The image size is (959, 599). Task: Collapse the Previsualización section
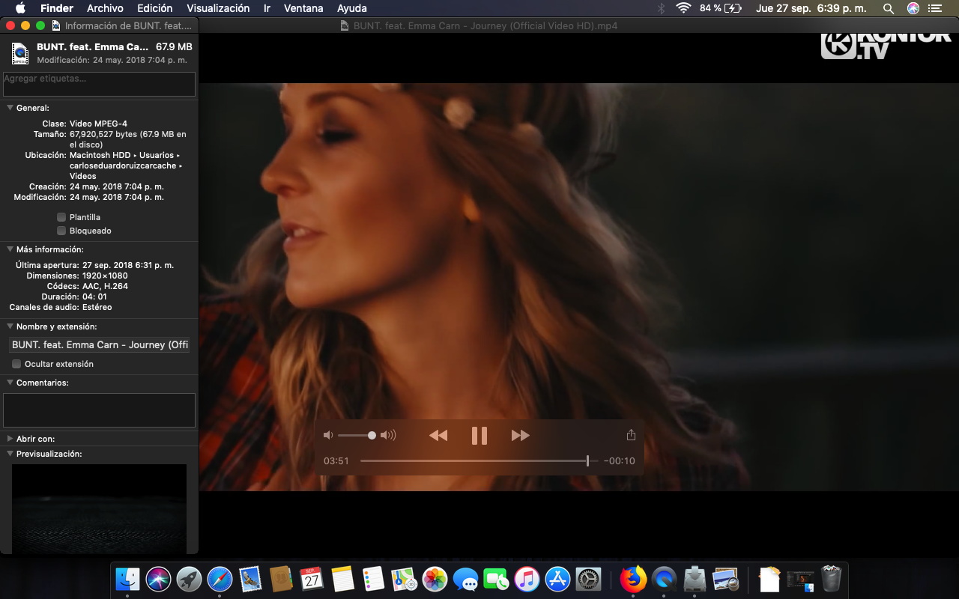pos(10,454)
